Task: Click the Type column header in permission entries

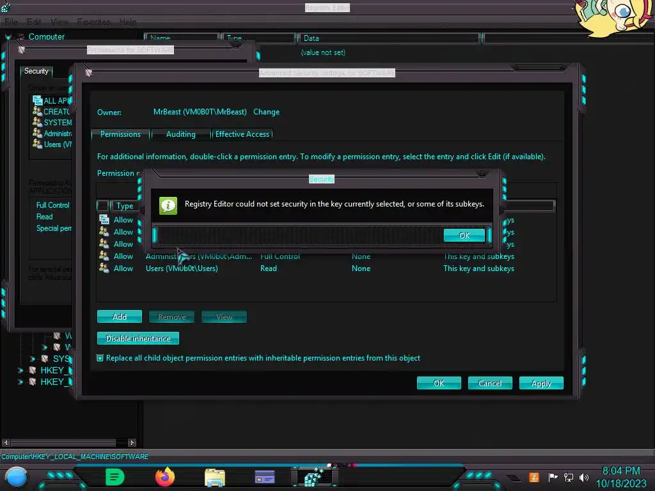Action: [x=125, y=205]
